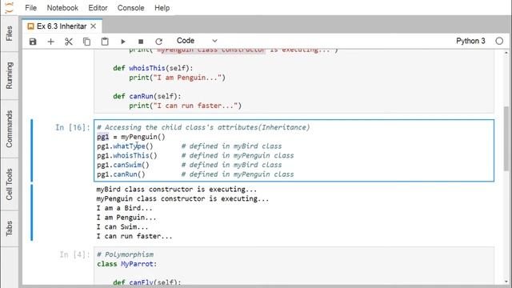Run the selected cell
Image resolution: width=512 pixels, height=288 pixels.
(122, 42)
